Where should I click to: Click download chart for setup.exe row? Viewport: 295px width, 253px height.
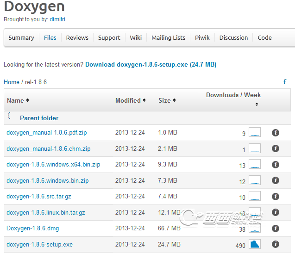tap(255, 244)
